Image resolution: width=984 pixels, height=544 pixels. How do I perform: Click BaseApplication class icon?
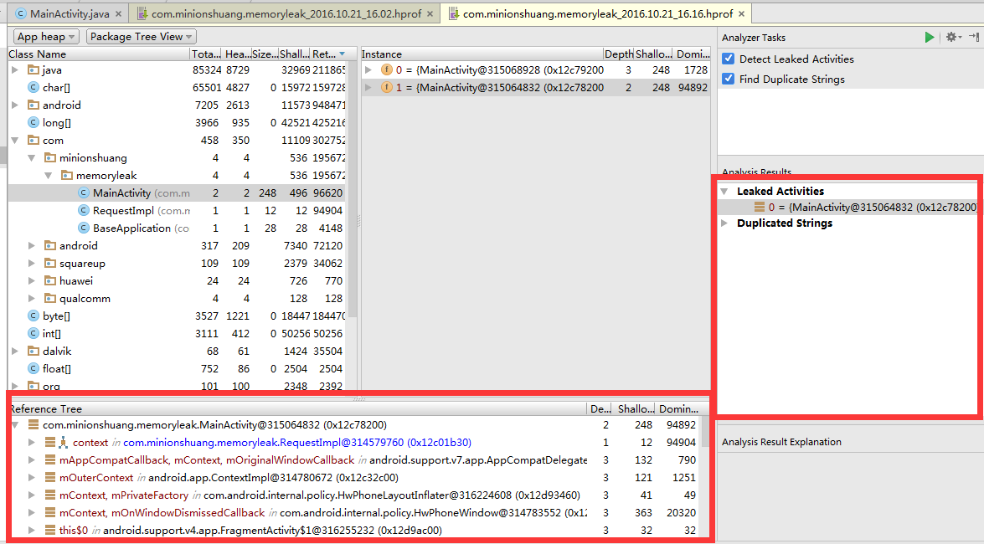coord(84,228)
